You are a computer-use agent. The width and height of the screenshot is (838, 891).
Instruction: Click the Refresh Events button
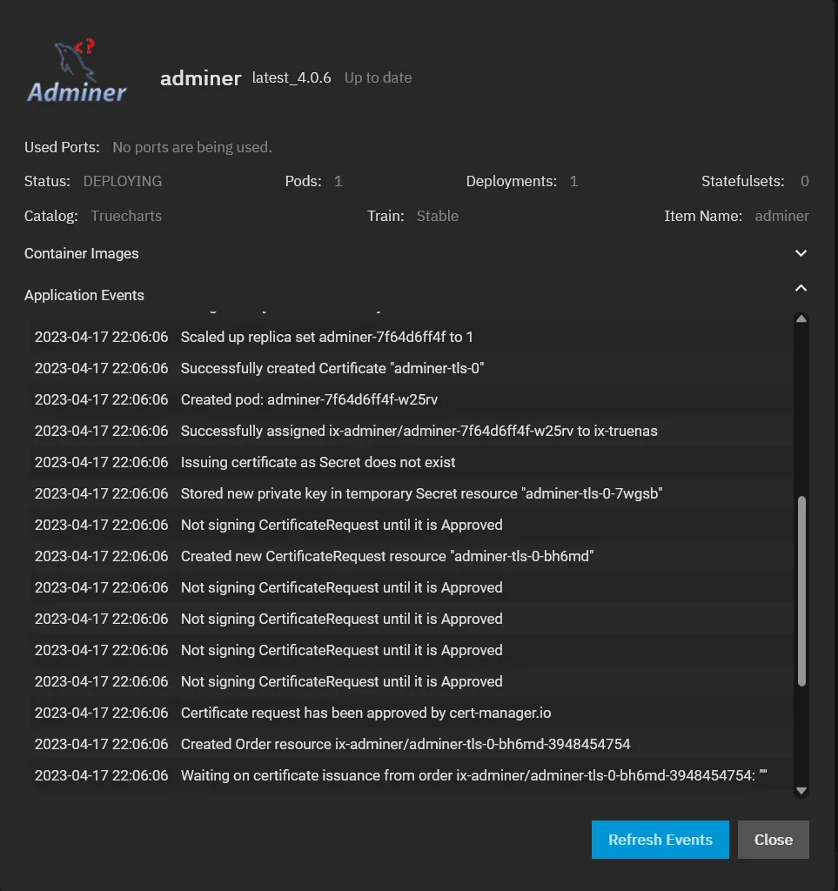point(660,840)
